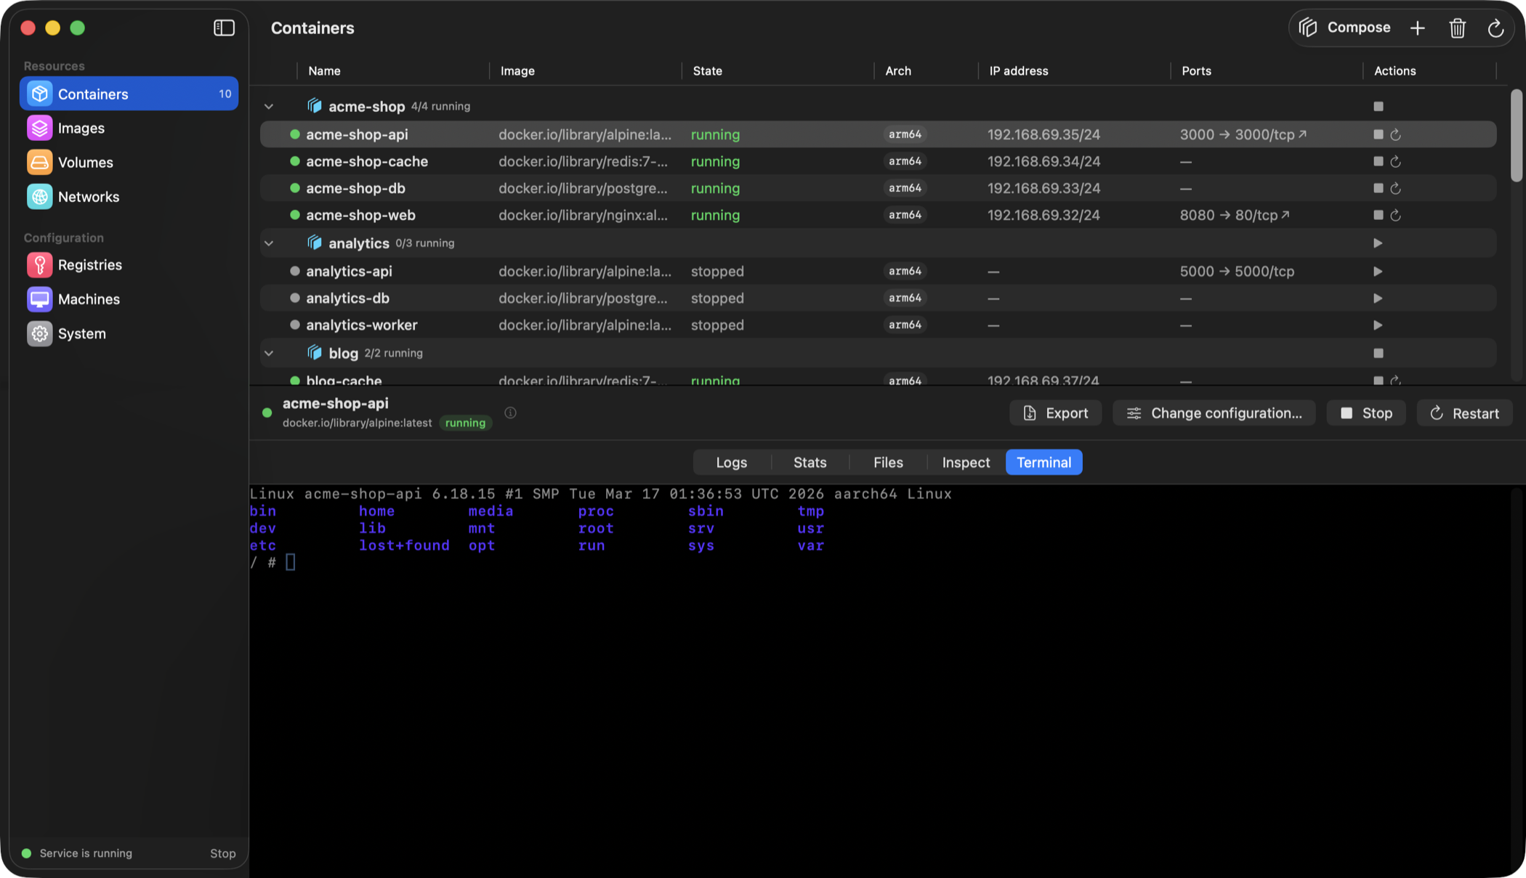Start the analytics-worker container

click(x=1378, y=325)
